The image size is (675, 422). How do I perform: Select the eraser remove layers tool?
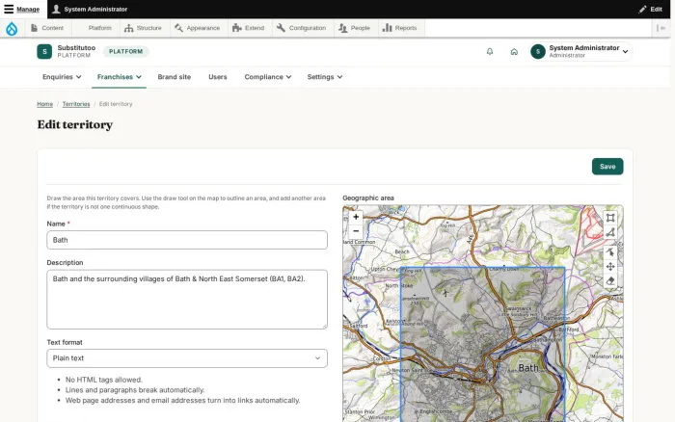tap(610, 281)
